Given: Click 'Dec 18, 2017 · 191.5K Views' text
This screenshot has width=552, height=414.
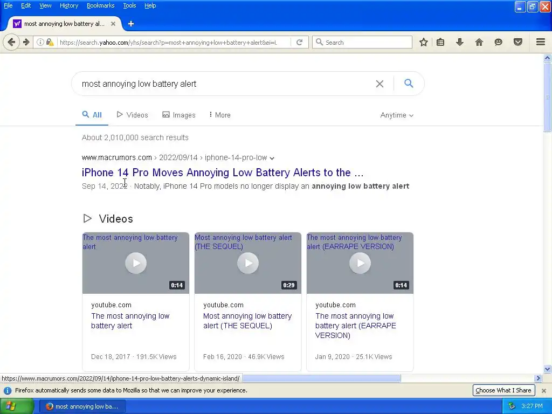Looking at the screenshot, I should click(134, 357).
